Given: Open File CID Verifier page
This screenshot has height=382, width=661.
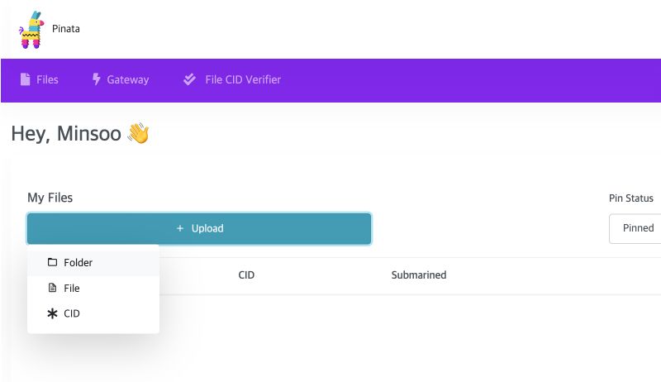Looking at the screenshot, I should (x=232, y=79).
